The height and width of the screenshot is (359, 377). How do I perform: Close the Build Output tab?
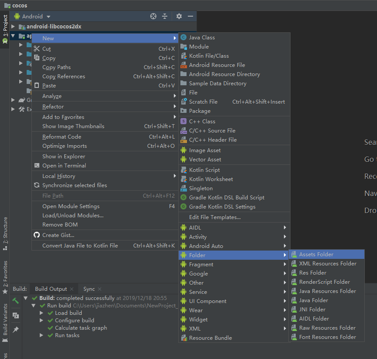tap(72, 289)
